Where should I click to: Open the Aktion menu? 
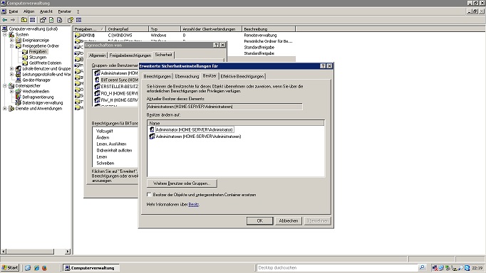coord(29,11)
